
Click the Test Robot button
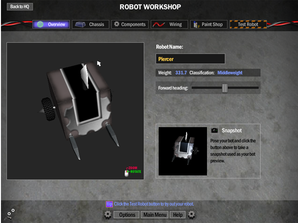[248, 24]
